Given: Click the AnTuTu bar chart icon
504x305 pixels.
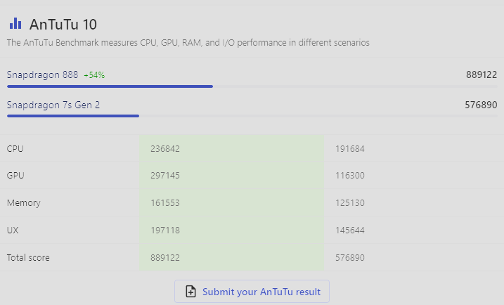Looking at the screenshot, I should (x=15, y=23).
